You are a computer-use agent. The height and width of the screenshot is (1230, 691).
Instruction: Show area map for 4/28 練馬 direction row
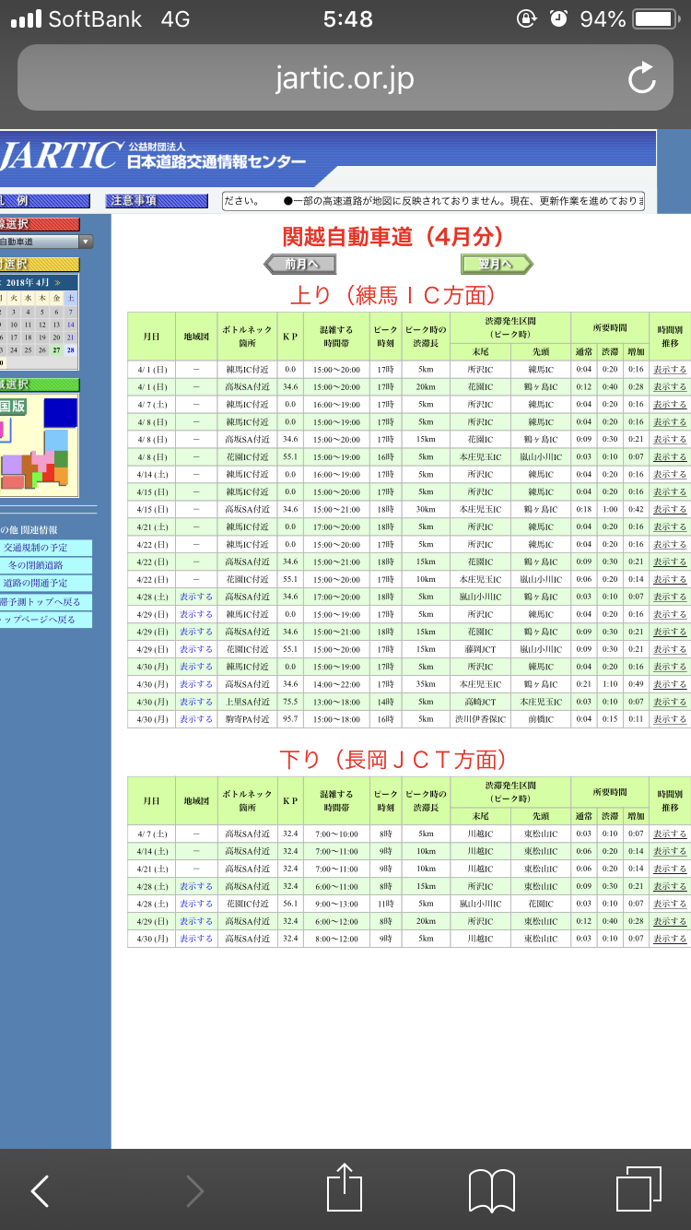195,597
